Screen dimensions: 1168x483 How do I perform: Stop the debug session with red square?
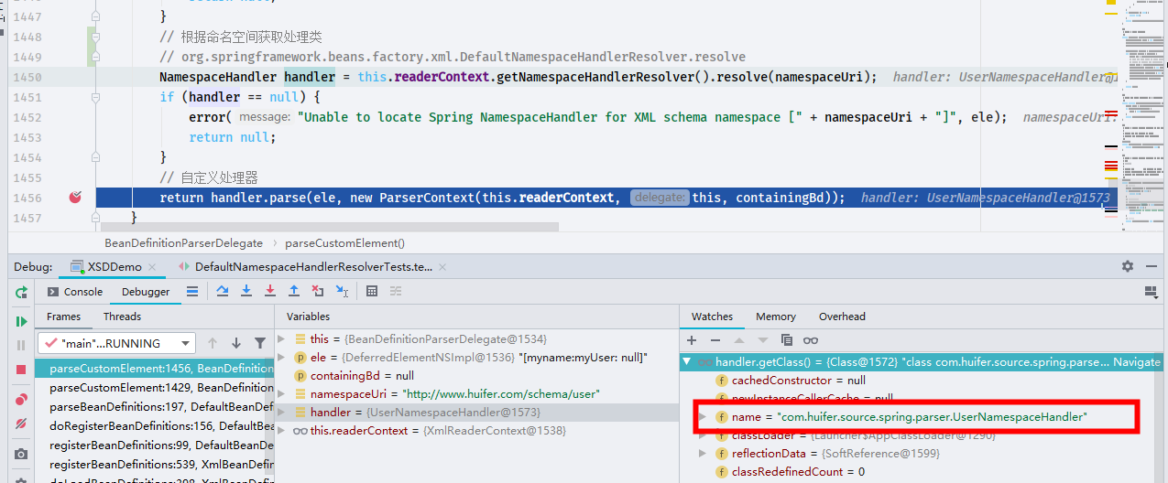[x=21, y=370]
